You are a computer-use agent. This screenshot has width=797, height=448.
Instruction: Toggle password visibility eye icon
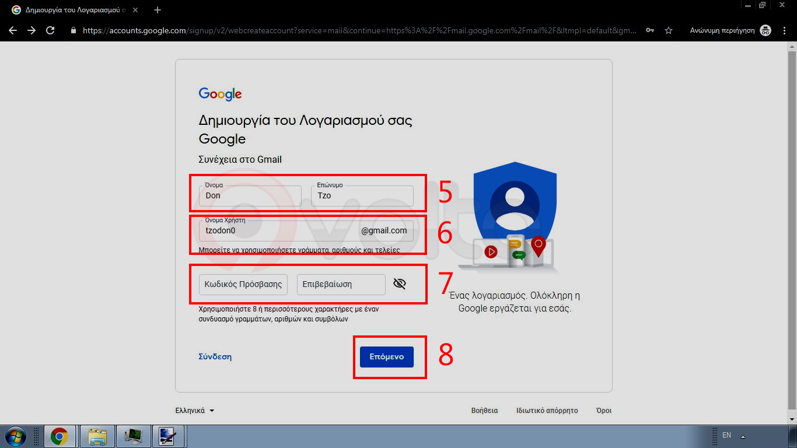400,284
